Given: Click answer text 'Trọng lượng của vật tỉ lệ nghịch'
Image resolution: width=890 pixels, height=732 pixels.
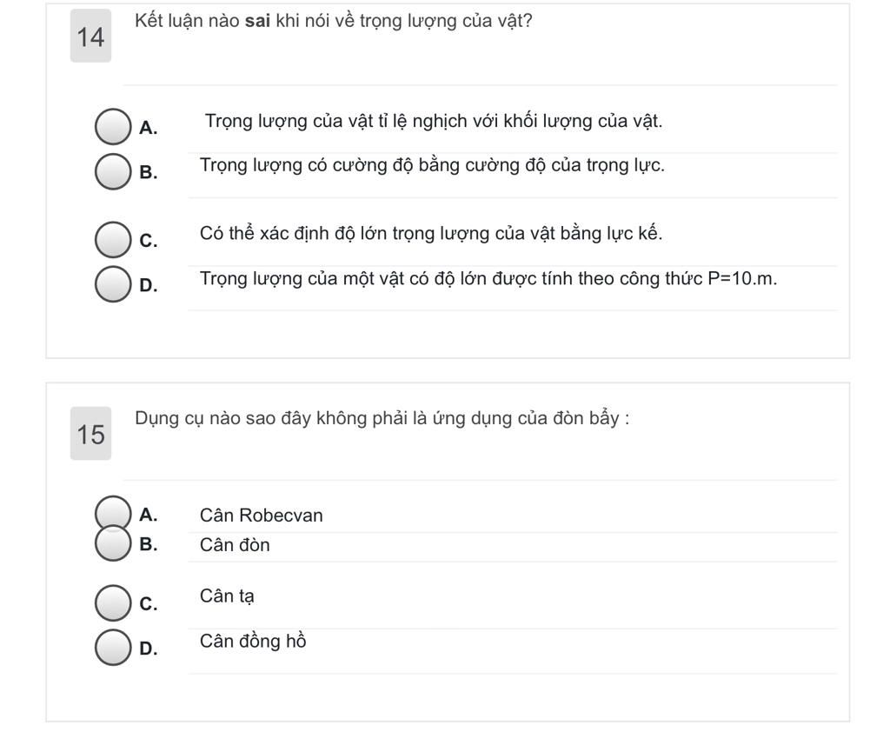Looking at the screenshot, I should coord(433,122).
